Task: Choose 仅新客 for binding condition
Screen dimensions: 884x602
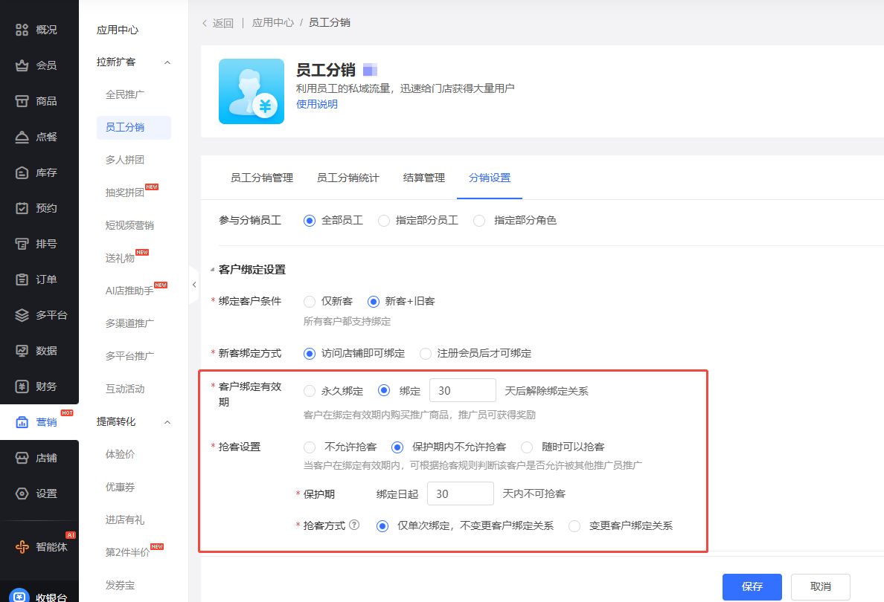Action: point(310,302)
